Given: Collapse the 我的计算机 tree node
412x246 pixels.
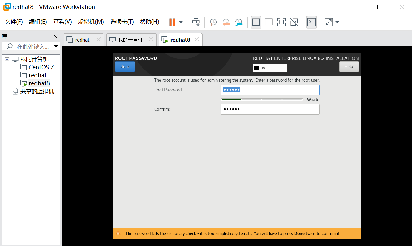Looking at the screenshot, I should [x=7, y=59].
